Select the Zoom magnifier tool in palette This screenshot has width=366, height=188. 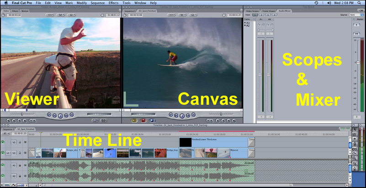[x=355, y=158]
